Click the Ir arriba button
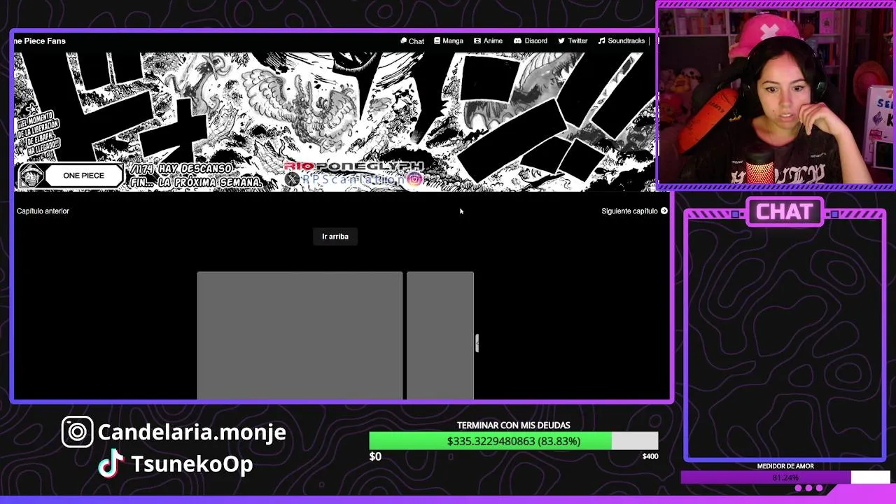This screenshot has width=896, height=504. [335, 237]
